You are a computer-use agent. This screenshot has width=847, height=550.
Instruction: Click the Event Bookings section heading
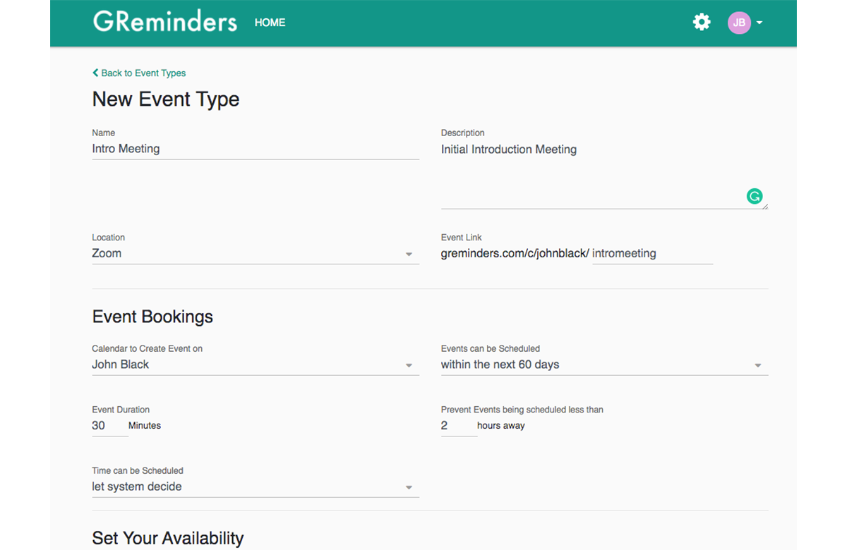152,317
